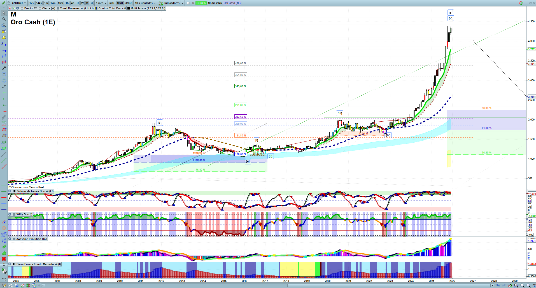Select the 4h timeframe

click(x=73, y=3)
